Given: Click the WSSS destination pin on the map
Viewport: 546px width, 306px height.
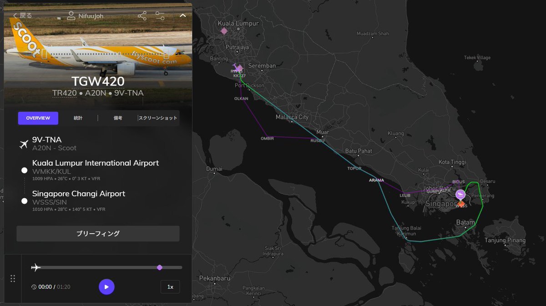Looking at the screenshot, I should pyautogui.click(x=460, y=195).
